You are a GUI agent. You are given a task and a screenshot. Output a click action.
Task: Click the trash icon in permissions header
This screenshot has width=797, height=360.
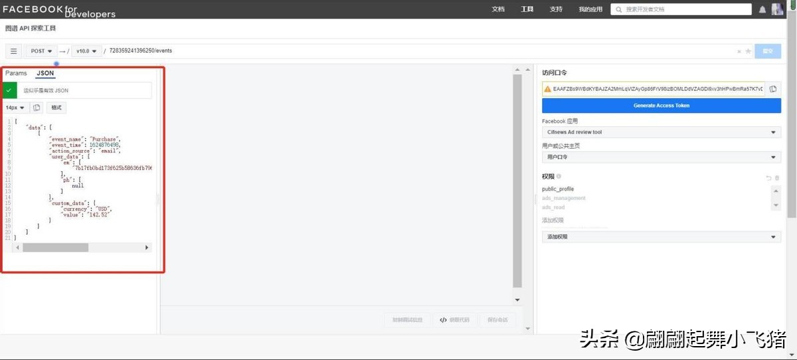point(777,178)
